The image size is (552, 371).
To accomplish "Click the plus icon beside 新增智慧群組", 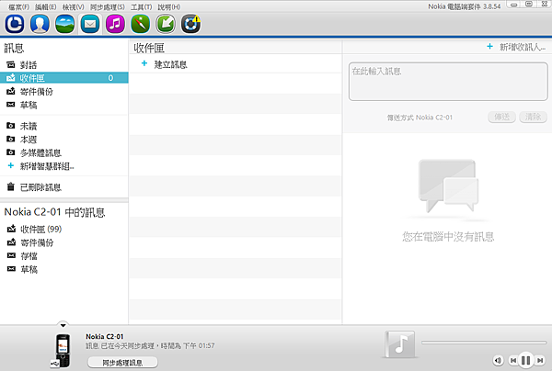I will point(11,165).
